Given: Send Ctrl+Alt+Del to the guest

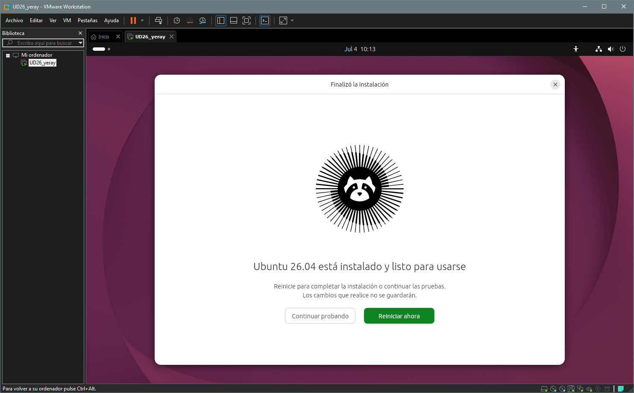Looking at the screenshot, I should [x=158, y=20].
